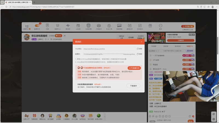The width and height of the screenshot is (219, 123).
Task: Open the 钻石粉丝 icon
Action: pos(83,117)
